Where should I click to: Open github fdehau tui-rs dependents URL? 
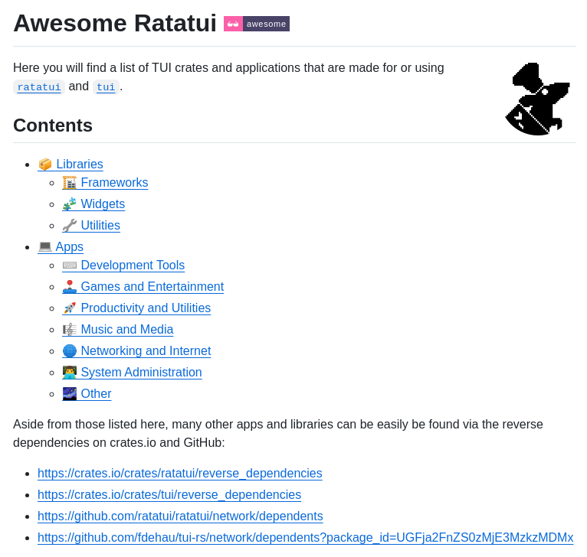pos(306,538)
